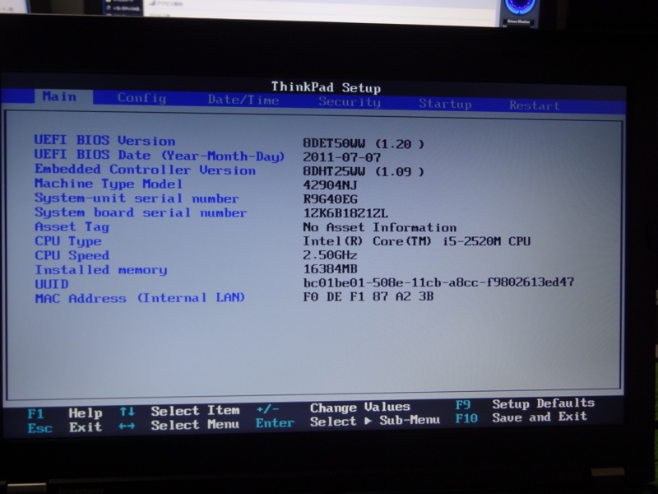Click BIOS version value 8DET50WW (1.20)
Image resolution: width=658 pixels, height=494 pixels.
pos(364,143)
